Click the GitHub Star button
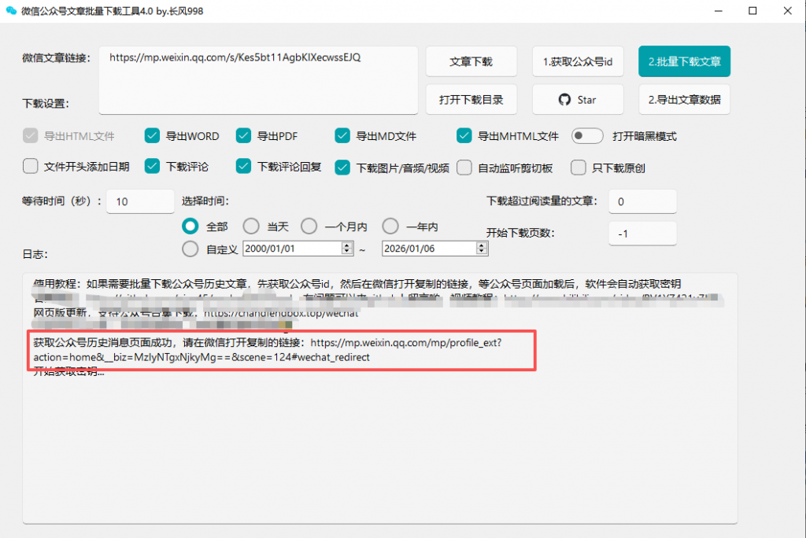This screenshot has height=538, width=806. pyautogui.click(x=578, y=100)
